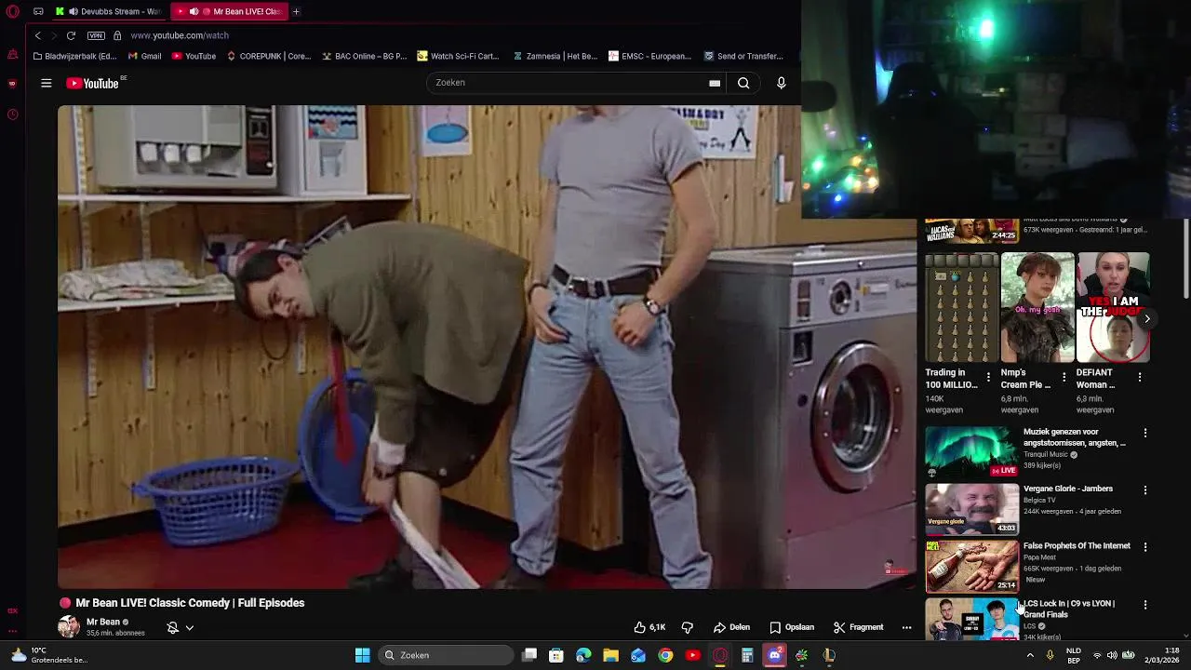Mute the Mr Bean LIVE tab audio
The height and width of the screenshot is (670, 1191).
pyautogui.click(x=194, y=11)
